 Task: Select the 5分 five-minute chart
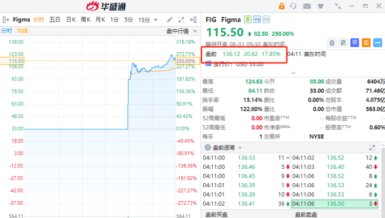[x=129, y=19]
